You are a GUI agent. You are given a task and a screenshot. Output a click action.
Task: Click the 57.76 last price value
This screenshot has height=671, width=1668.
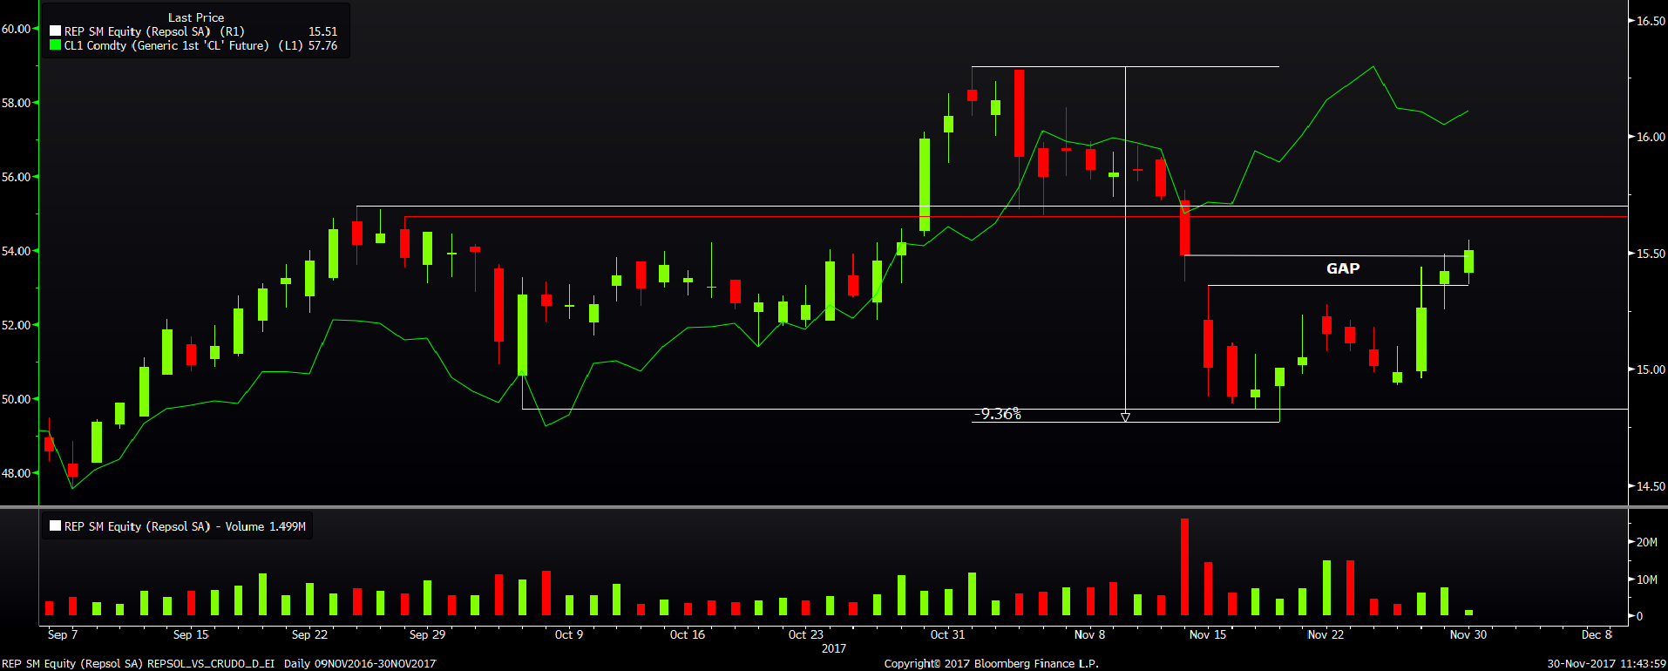[x=322, y=45]
